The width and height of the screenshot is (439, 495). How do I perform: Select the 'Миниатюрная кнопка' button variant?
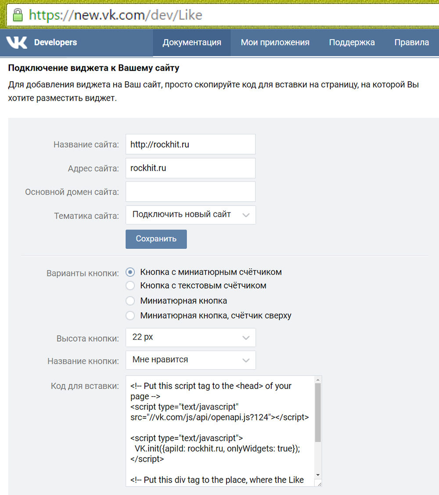coord(130,301)
